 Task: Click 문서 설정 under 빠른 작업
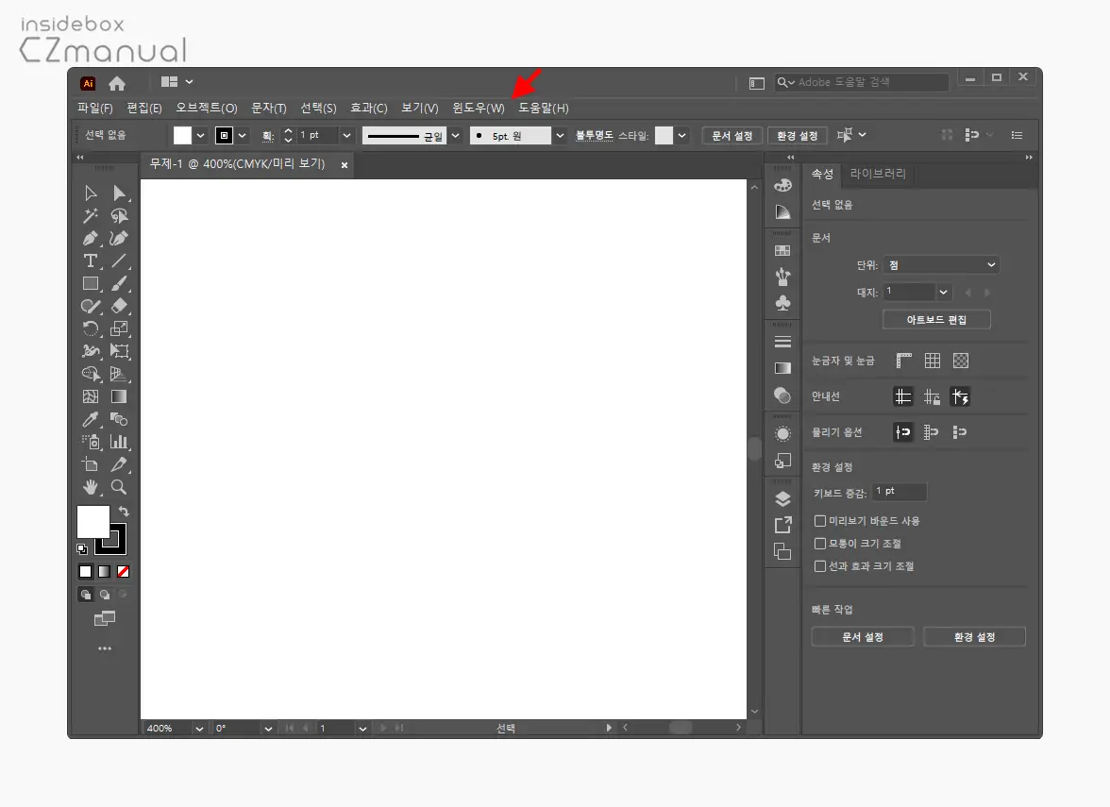(863, 637)
